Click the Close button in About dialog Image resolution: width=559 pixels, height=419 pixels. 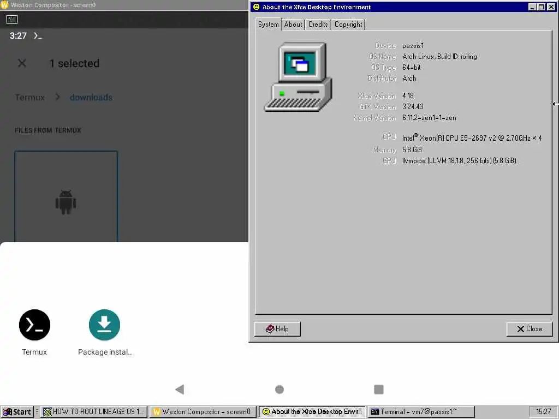(x=530, y=329)
